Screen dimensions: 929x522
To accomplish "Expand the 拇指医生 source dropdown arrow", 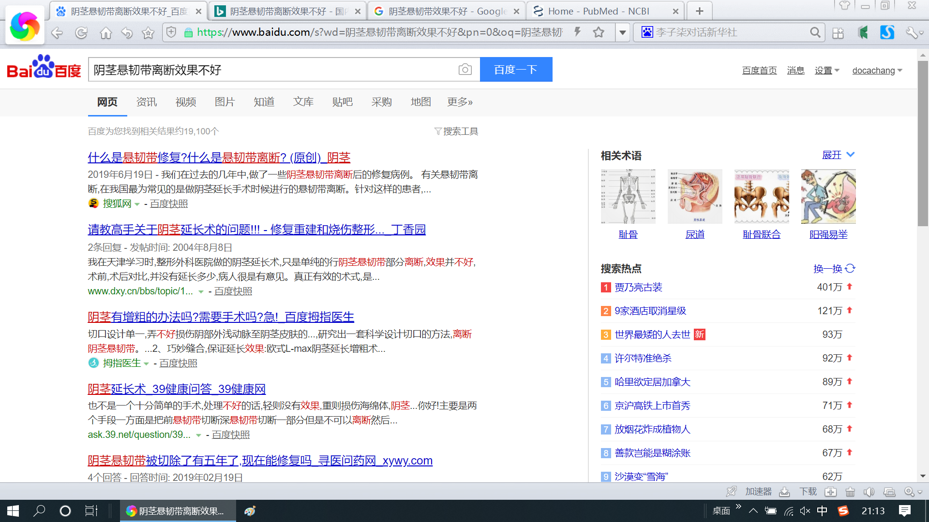I will (x=146, y=364).
